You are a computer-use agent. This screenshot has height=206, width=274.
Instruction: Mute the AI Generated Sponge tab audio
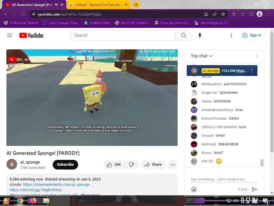pyautogui.click(x=56, y=5)
